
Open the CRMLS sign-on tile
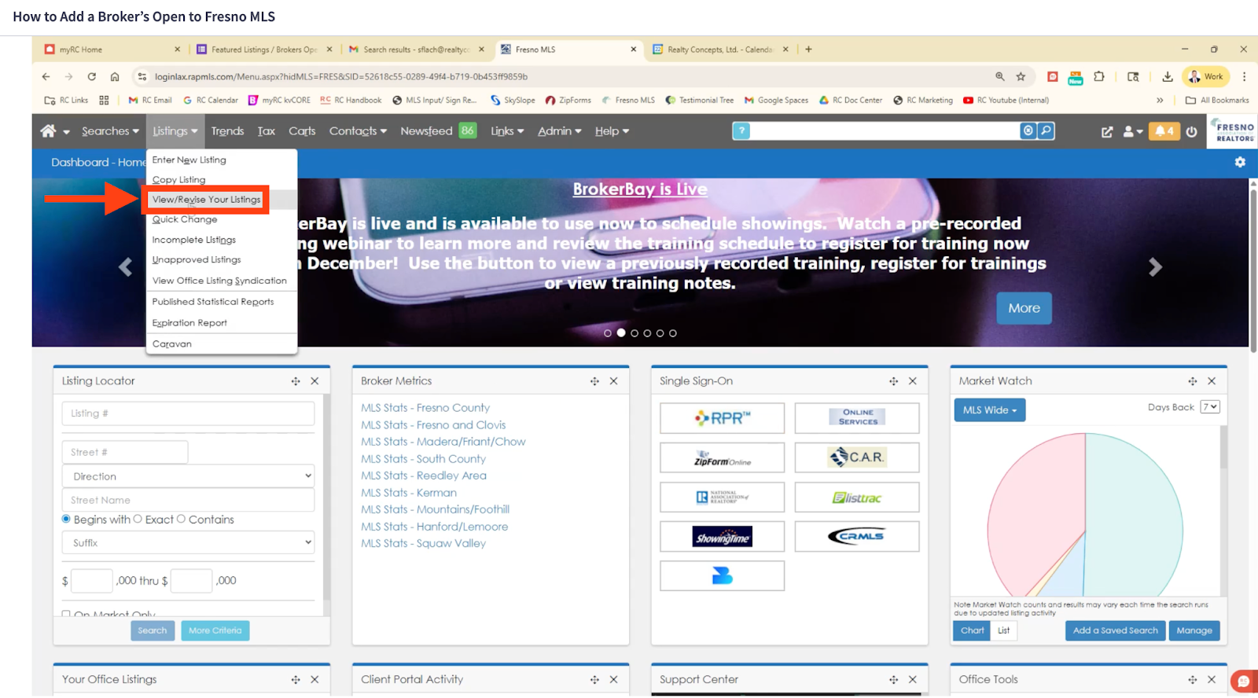click(856, 537)
